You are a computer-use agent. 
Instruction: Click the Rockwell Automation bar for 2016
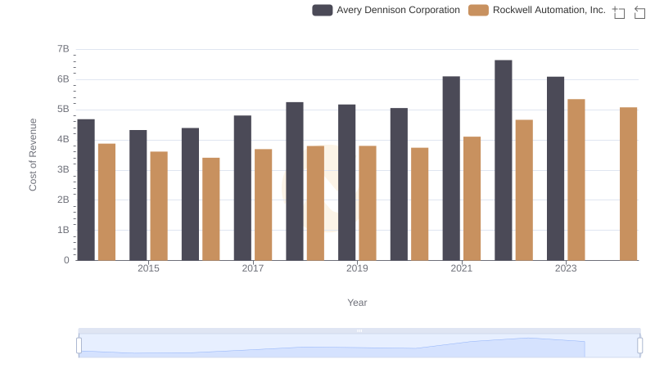coord(211,209)
